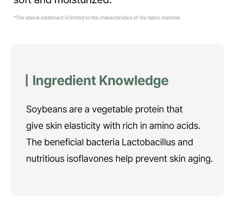Click the word "nutritious" in the paragraph

(45, 159)
